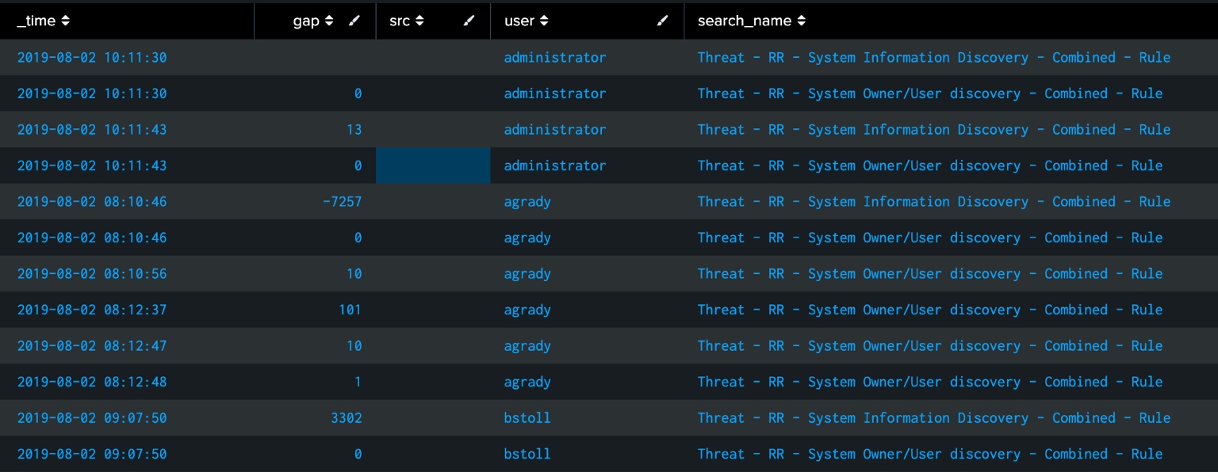Click the pencil format icon in src column
The image size is (1218, 472).
469,21
